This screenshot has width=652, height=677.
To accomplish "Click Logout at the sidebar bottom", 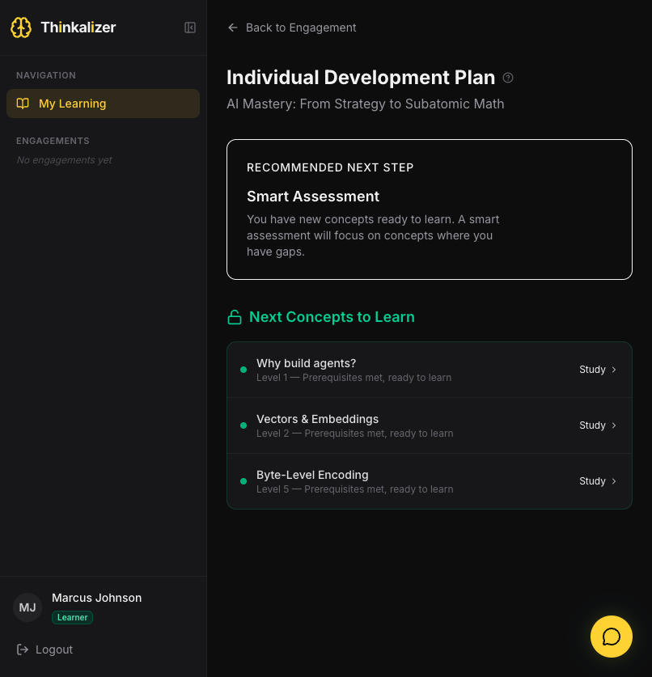I will click(x=44, y=649).
